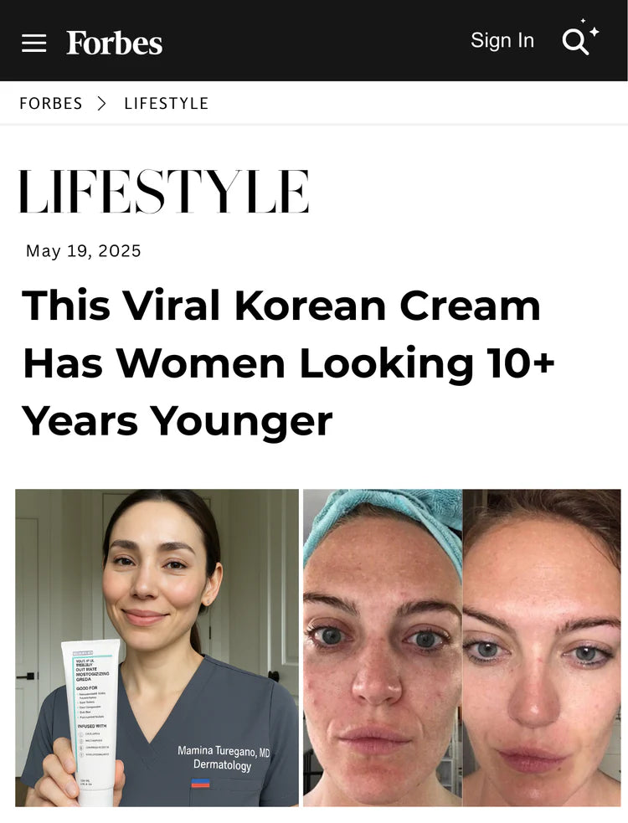
Task: Click the large LIFESTYLE section heading
Action: point(164,191)
